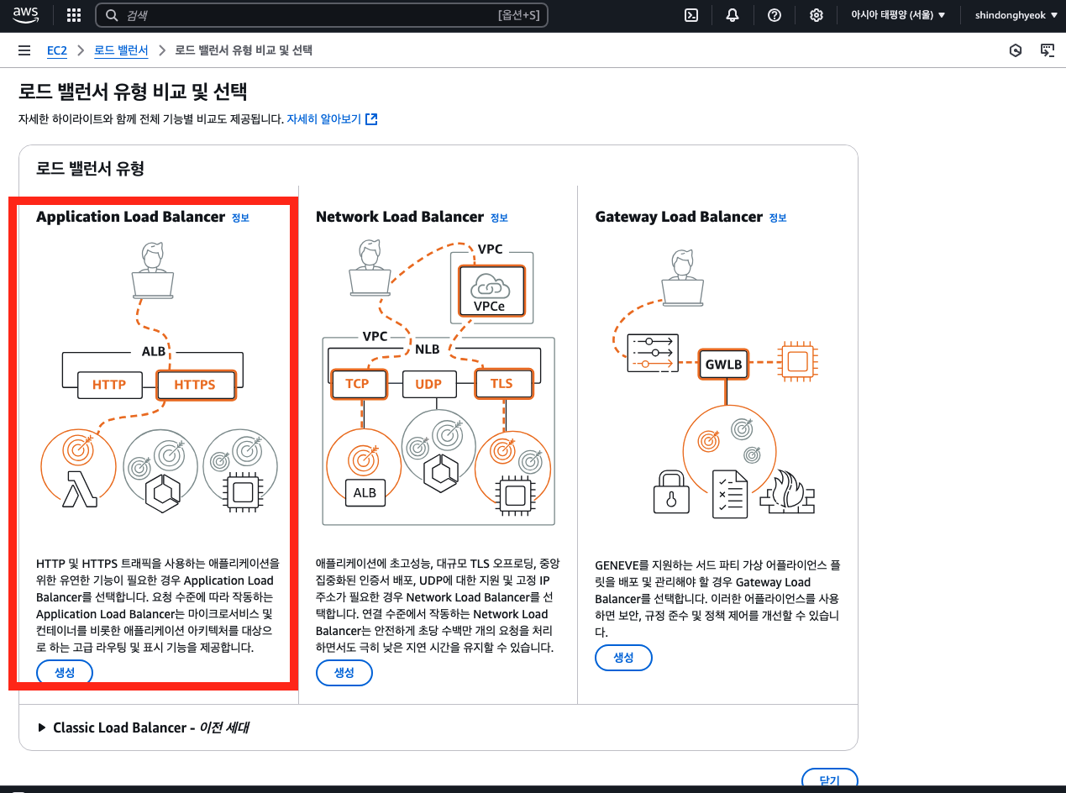1066x793 pixels.
Task: Click the HTTP box in ALB diagram
Action: point(109,385)
